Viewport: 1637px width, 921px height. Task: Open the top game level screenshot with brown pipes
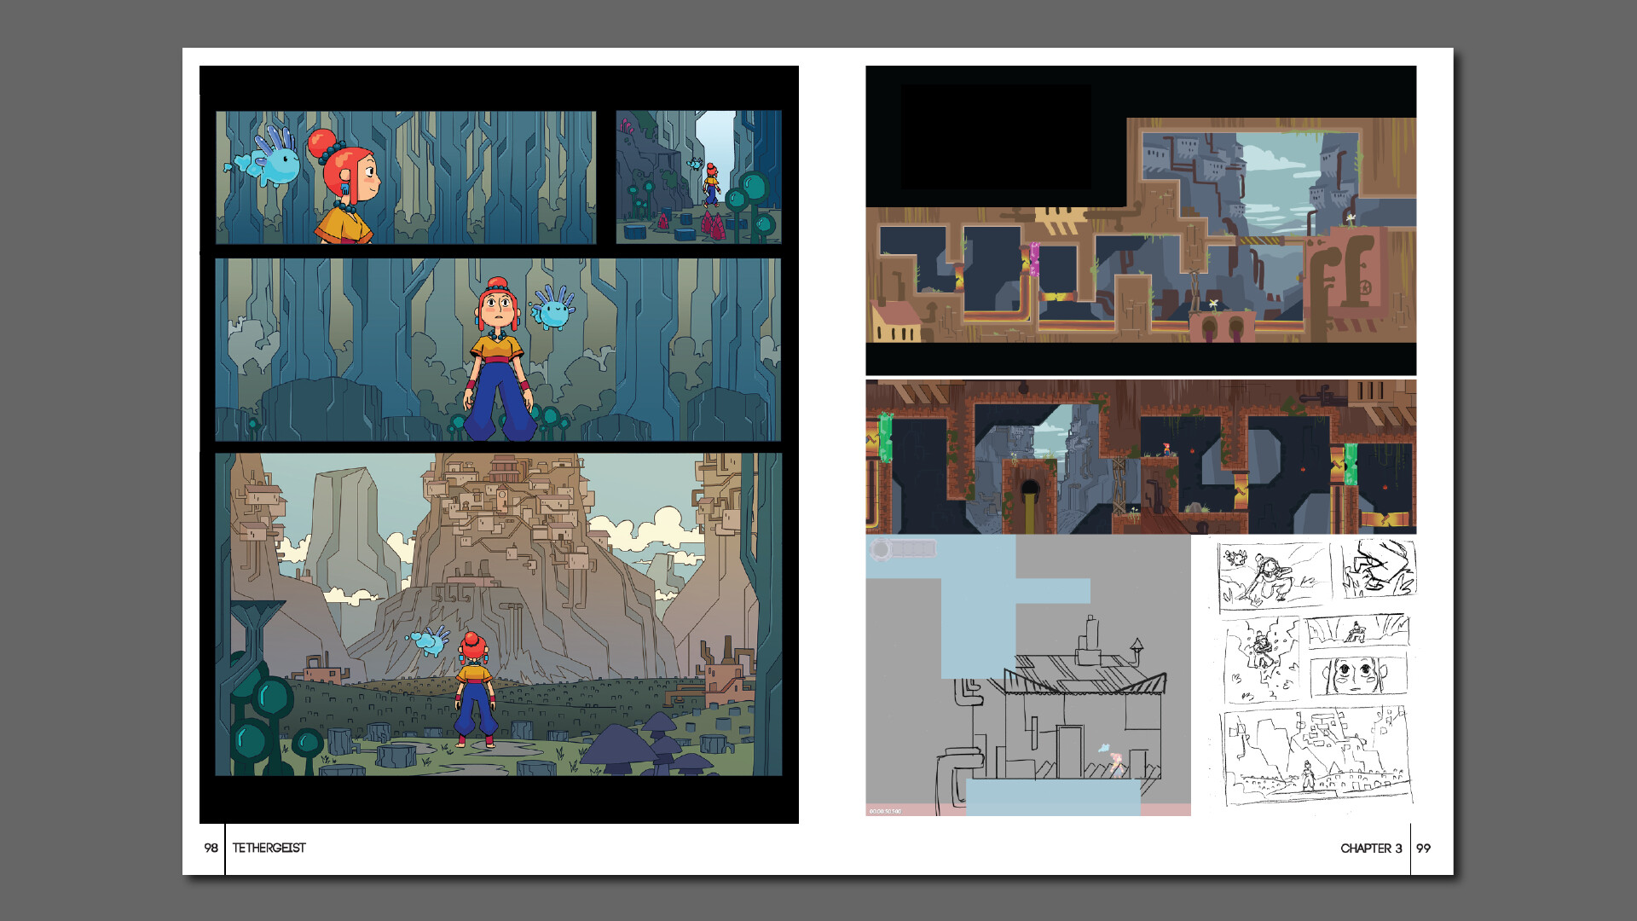tap(1141, 220)
